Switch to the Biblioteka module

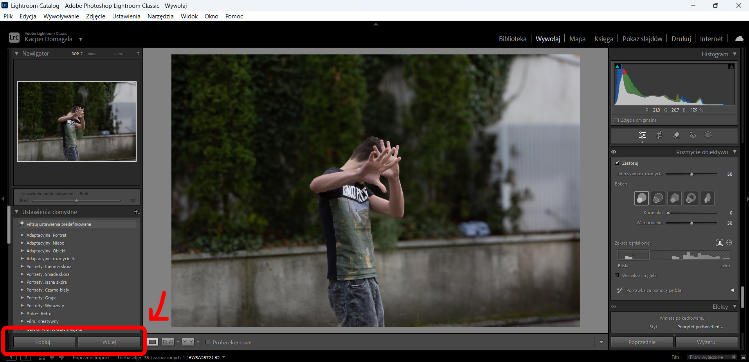512,39
